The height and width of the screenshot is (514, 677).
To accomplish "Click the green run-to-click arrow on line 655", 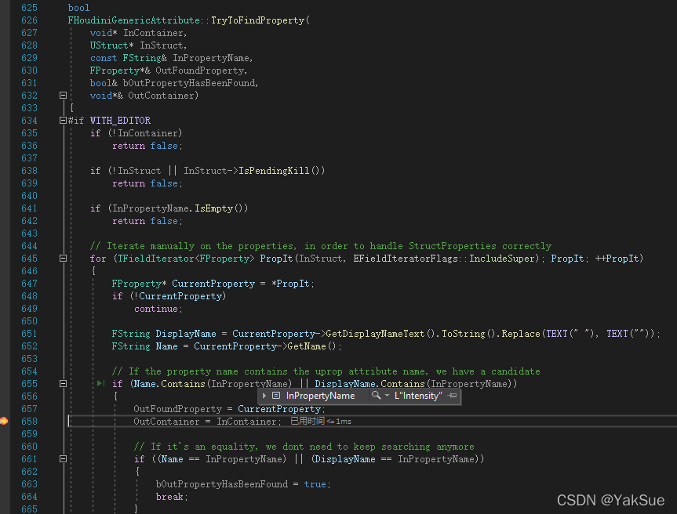I will (x=100, y=383).
